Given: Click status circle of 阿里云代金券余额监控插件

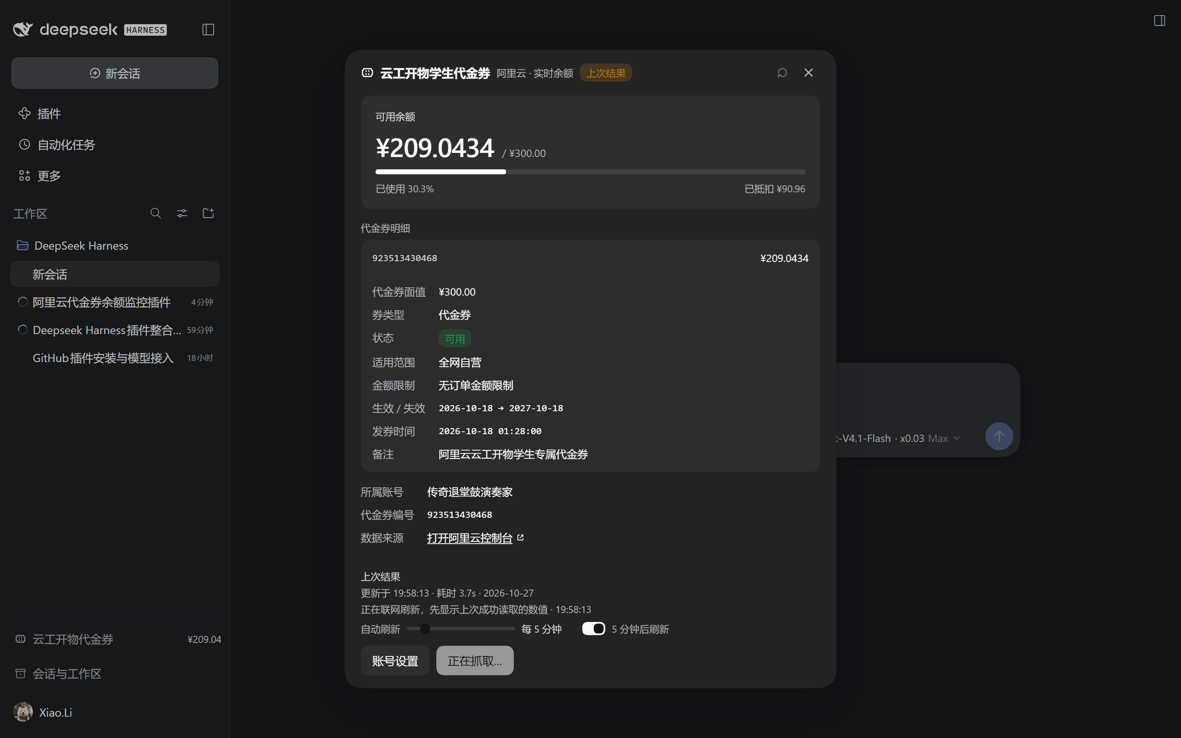Looking at the screenshot, I should [23, 302].
